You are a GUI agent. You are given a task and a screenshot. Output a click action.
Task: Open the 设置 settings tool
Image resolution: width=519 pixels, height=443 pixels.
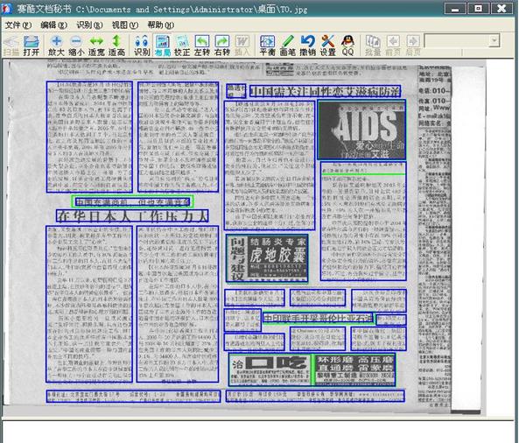[x=327, y=46]
